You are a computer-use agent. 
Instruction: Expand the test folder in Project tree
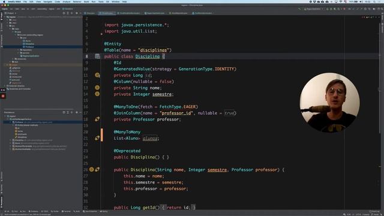[10, 62]
